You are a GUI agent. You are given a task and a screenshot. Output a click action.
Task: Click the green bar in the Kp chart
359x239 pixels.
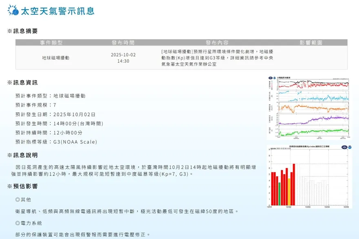[279, 194]
